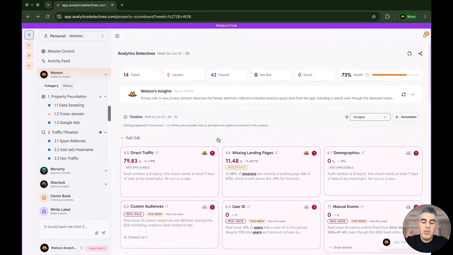Open Direct Traffic external link icon

157,153
